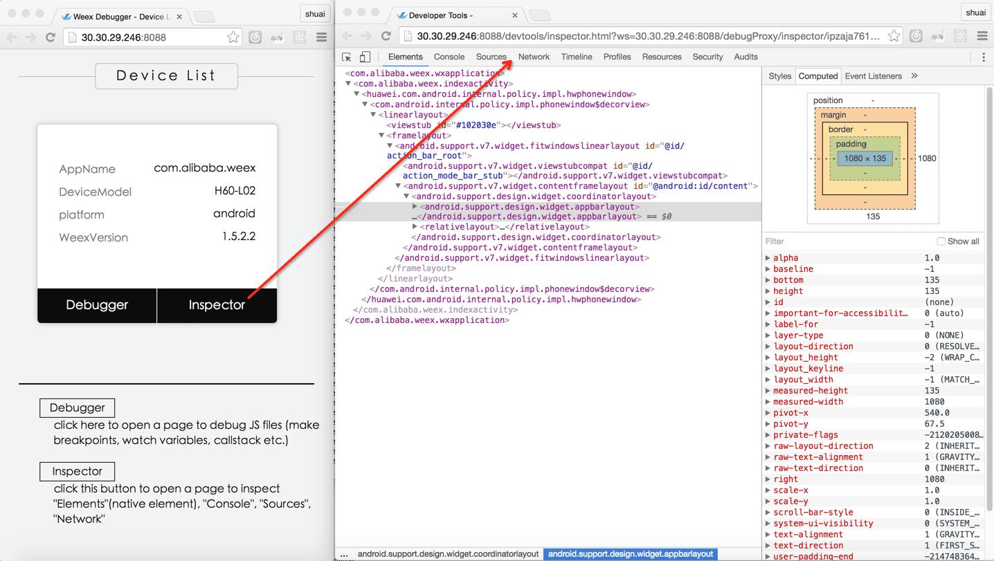Open the Security tab
Screen dimensions: 994x561
[707, 57]
